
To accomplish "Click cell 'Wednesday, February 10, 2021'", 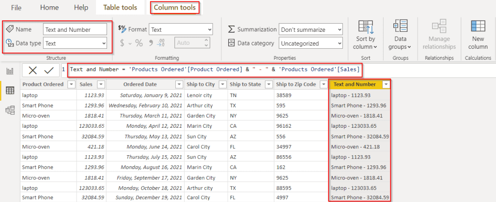I will 145,106.
